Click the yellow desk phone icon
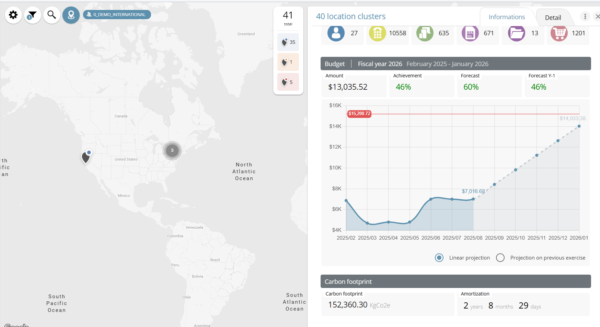 (x=377, y=33)
